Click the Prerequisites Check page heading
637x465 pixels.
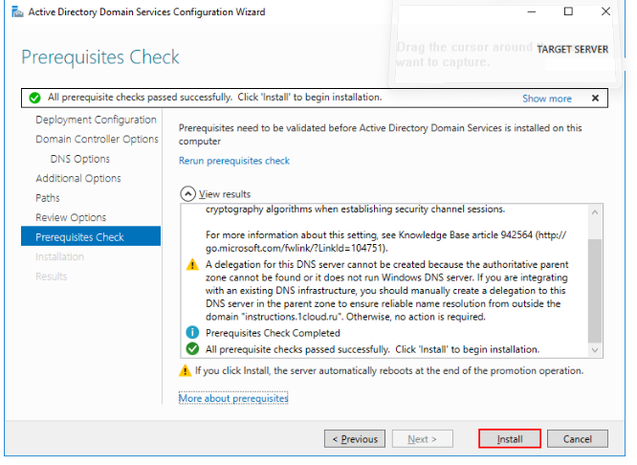pos(100,56)
